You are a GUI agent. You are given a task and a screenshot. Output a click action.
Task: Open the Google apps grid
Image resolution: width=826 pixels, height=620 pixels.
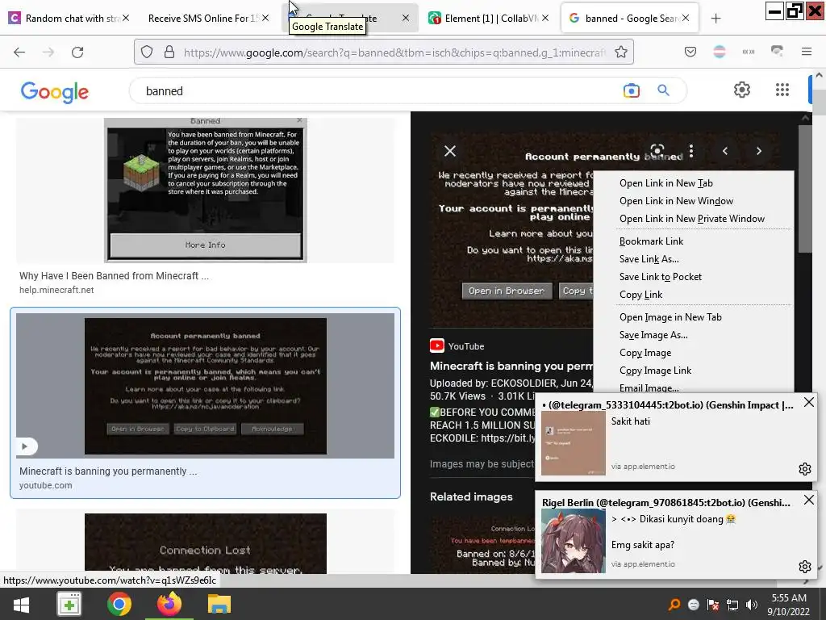click(x=782, y=90)
